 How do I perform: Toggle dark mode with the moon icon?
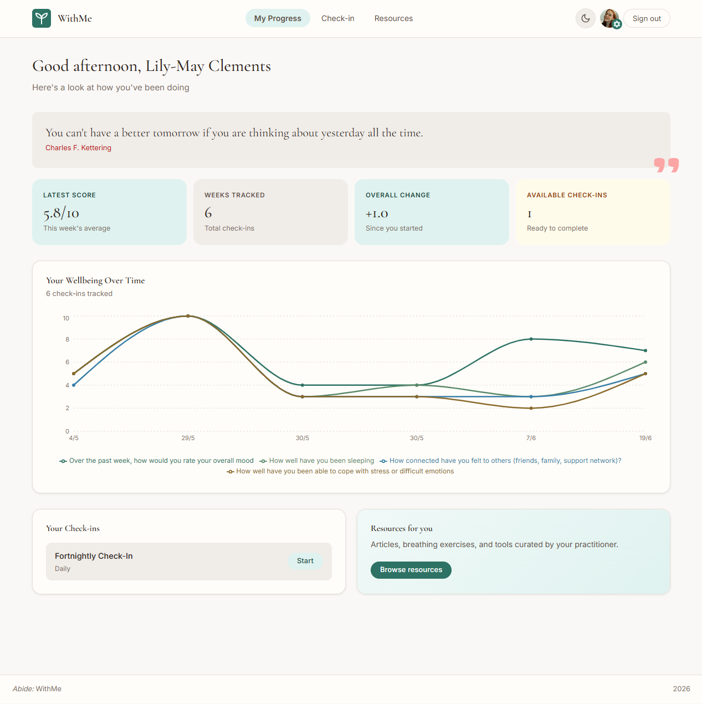586,18
